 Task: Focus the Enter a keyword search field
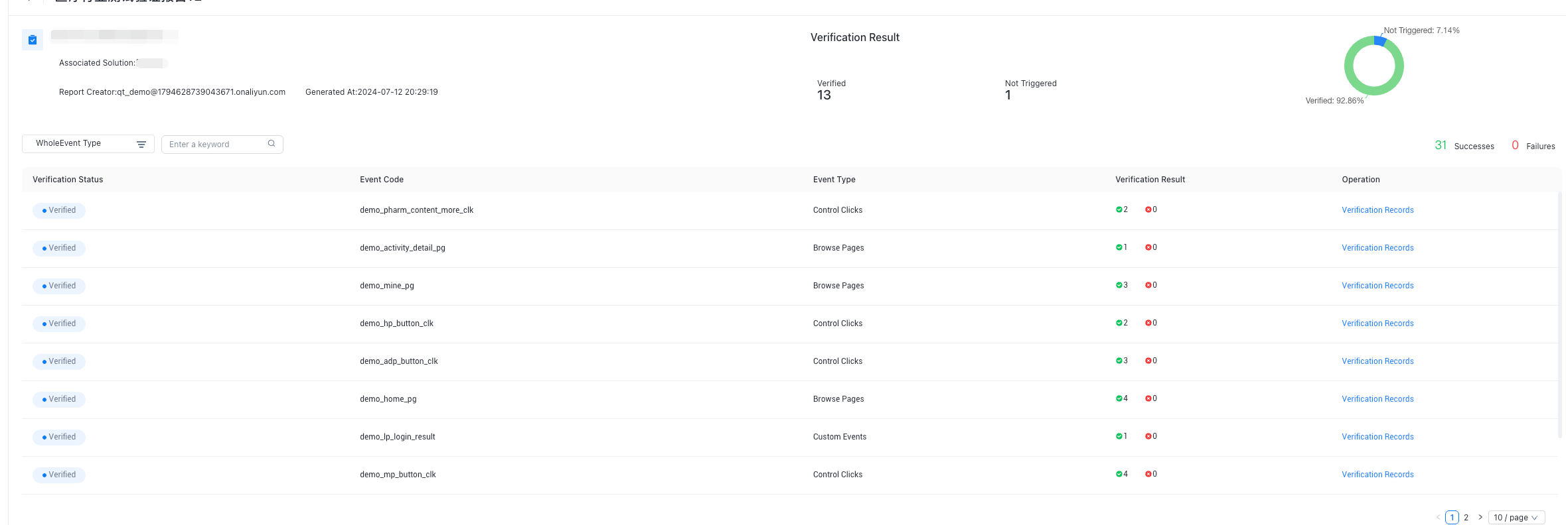pos(216,145)
